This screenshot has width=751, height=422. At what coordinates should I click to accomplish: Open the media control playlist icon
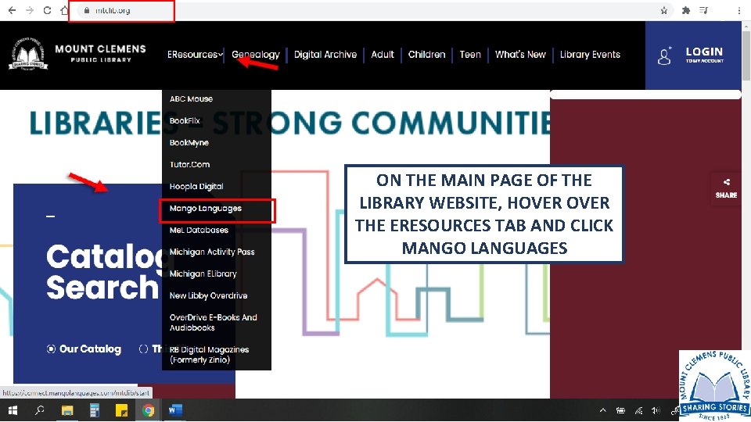point(703,10)
